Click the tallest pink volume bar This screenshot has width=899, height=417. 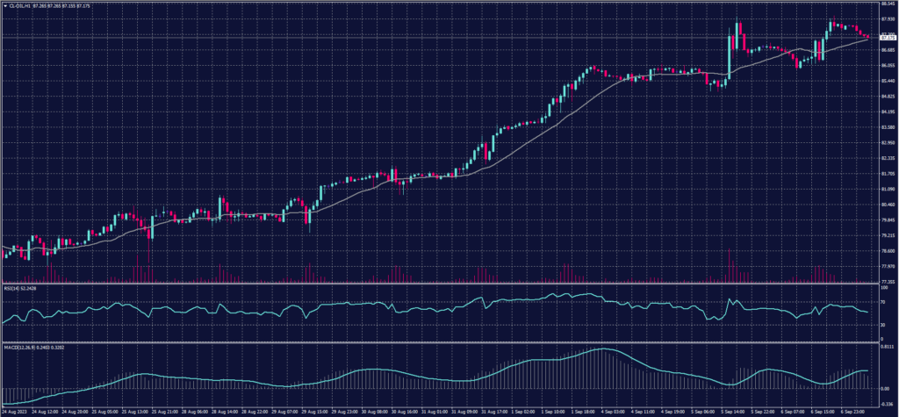click(x=729, y=265)
